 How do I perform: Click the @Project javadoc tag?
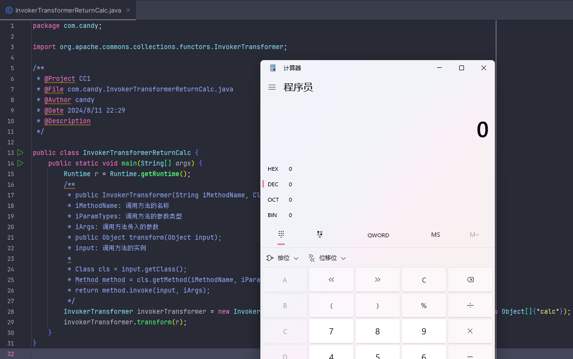pos(59,79)
